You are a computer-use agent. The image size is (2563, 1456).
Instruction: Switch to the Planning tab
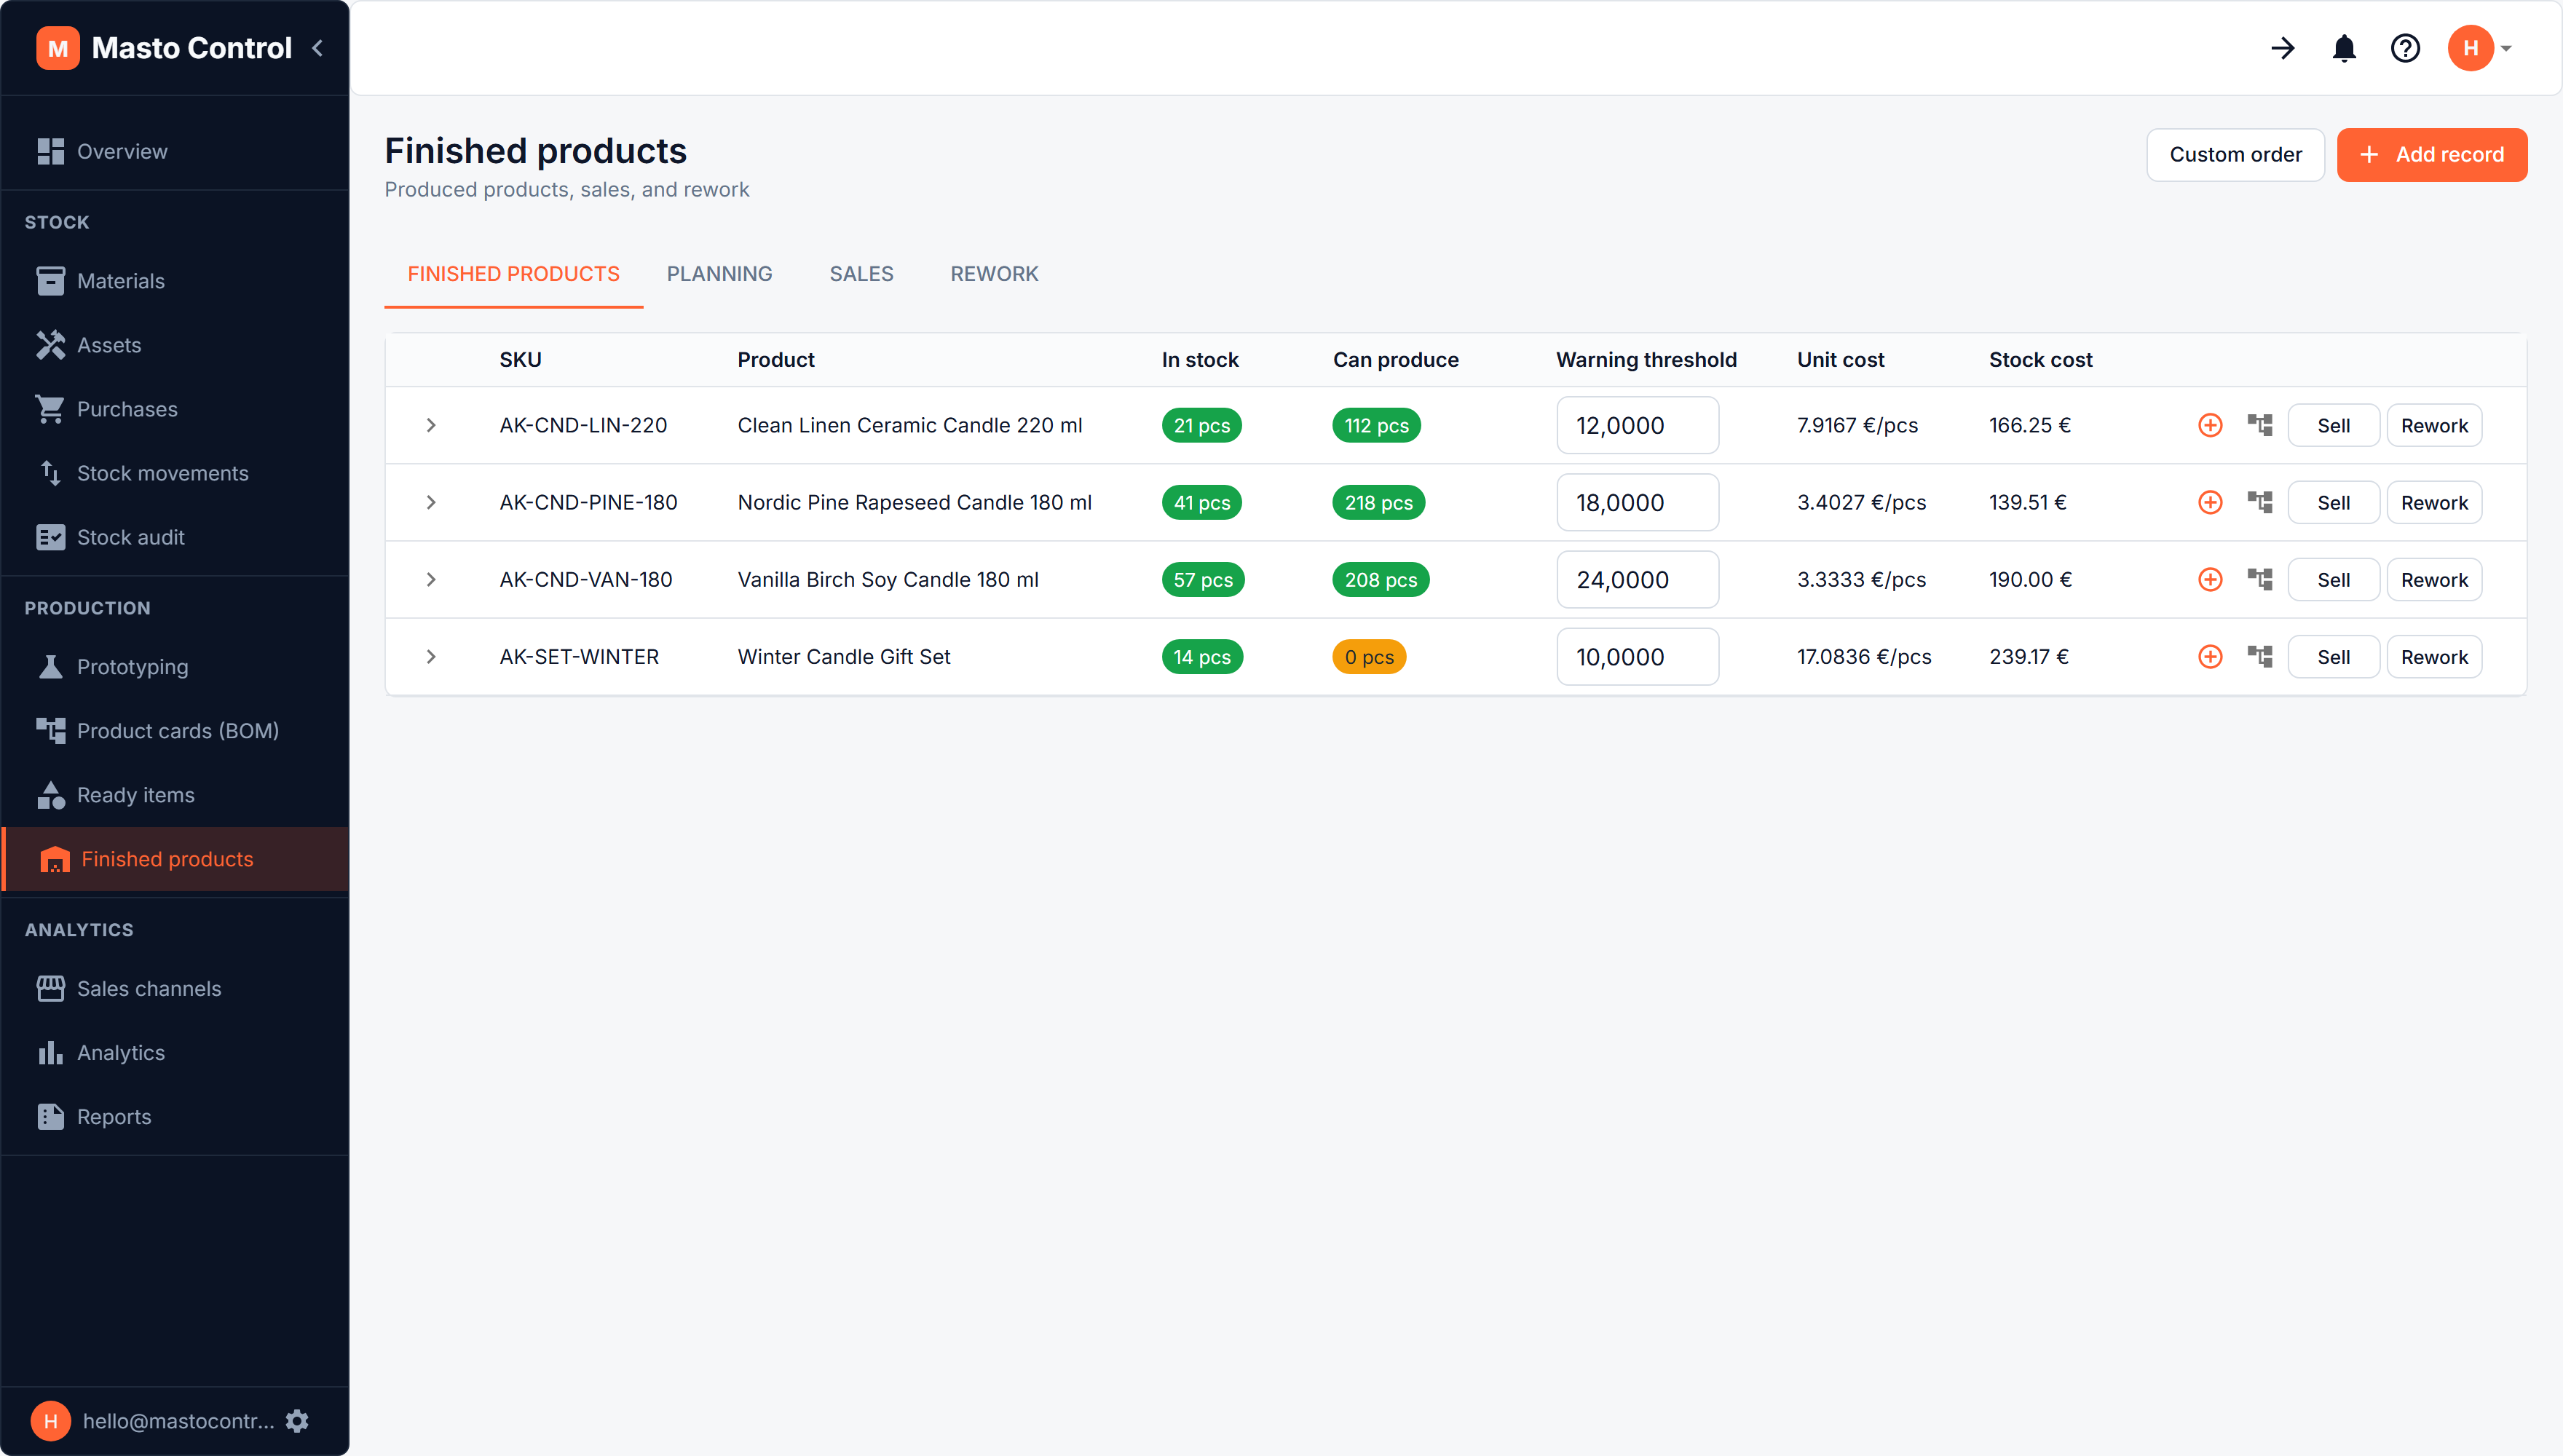(719, 274)
